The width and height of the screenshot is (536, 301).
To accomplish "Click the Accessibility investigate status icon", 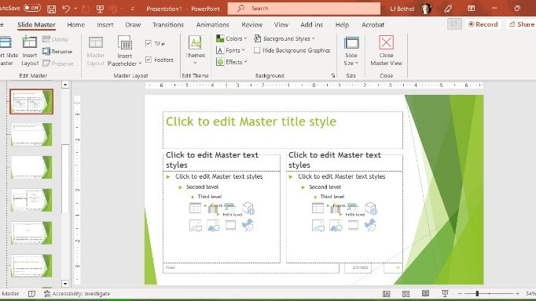I will point(47,293).
